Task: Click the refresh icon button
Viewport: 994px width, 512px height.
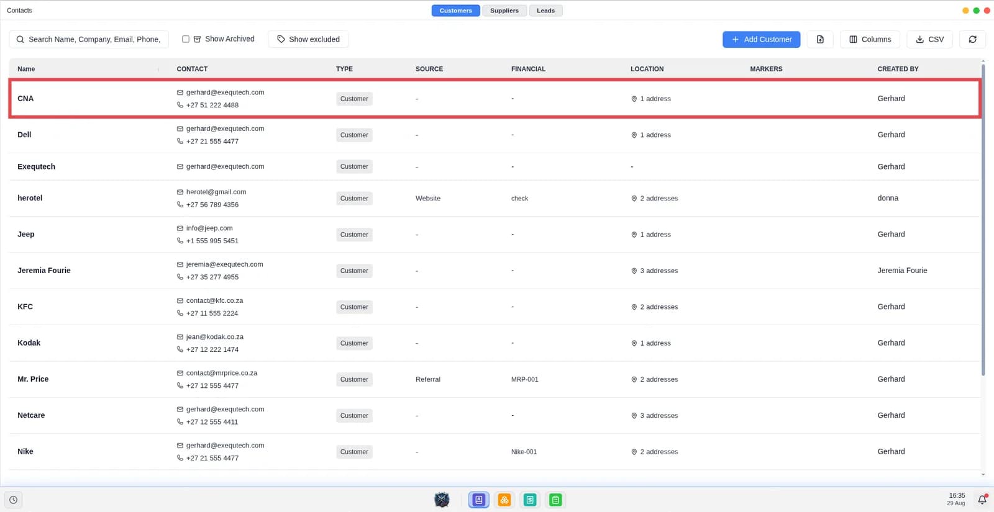Action: [x=972, y=39]
